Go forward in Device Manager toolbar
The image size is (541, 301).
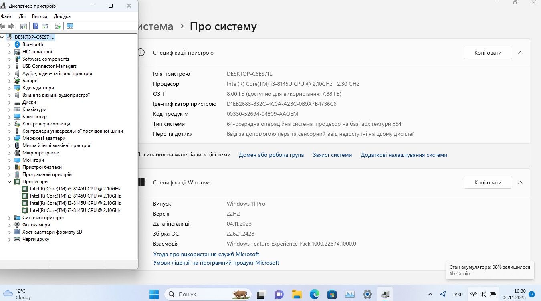pyautogui.click(x=11, y=26)
